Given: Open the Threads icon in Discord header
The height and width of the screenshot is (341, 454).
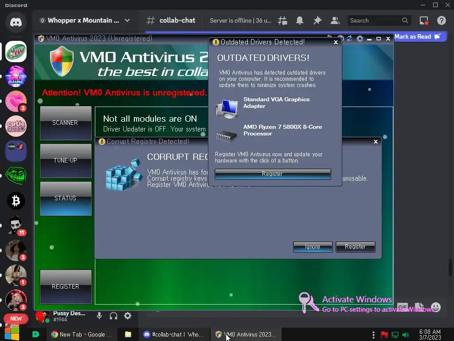Looking at the screenshot, I should [x=282, y=20].
